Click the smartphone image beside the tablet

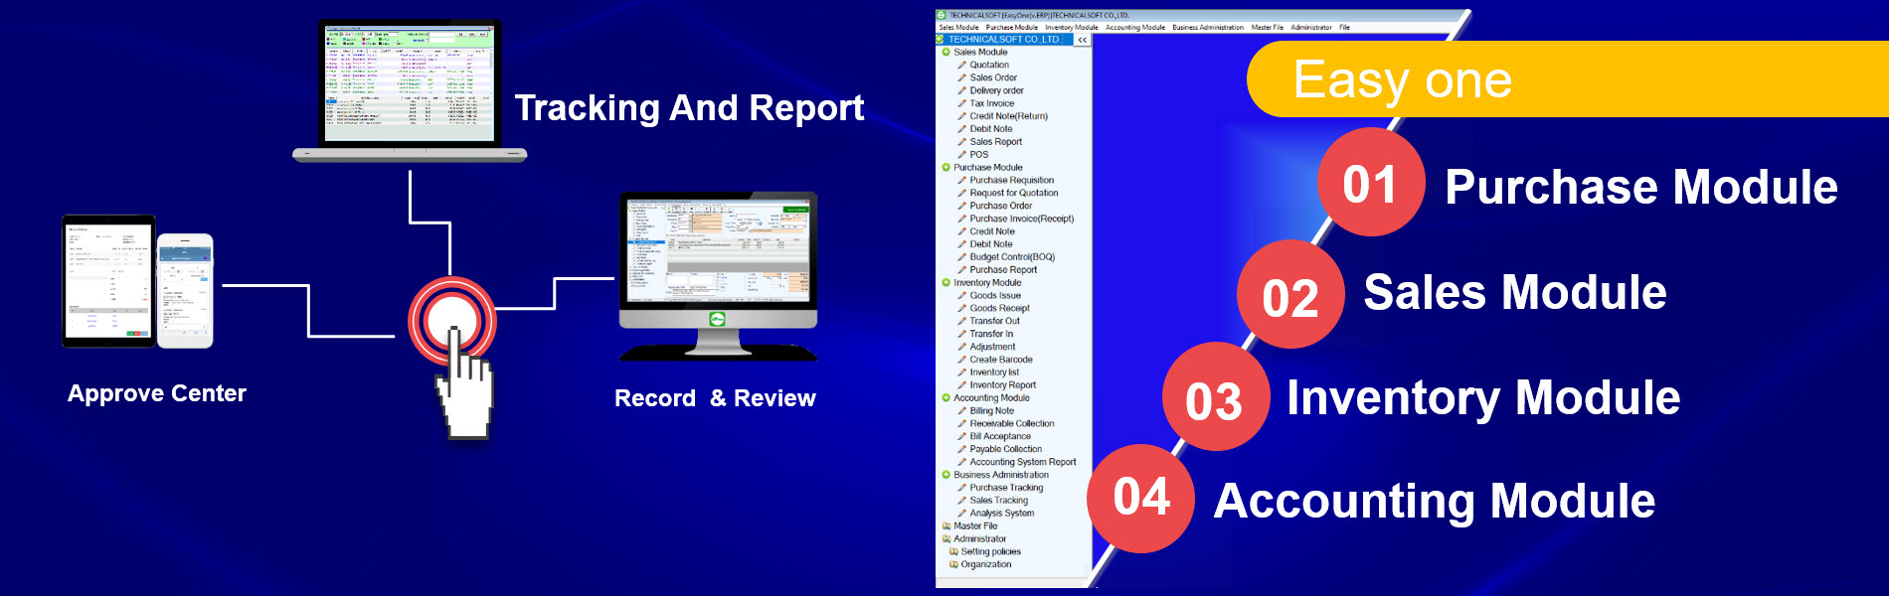pos(185,291)
